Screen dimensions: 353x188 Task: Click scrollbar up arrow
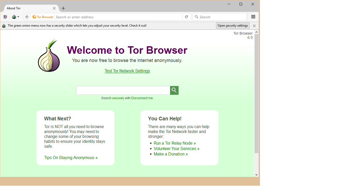tap(256, 32)
